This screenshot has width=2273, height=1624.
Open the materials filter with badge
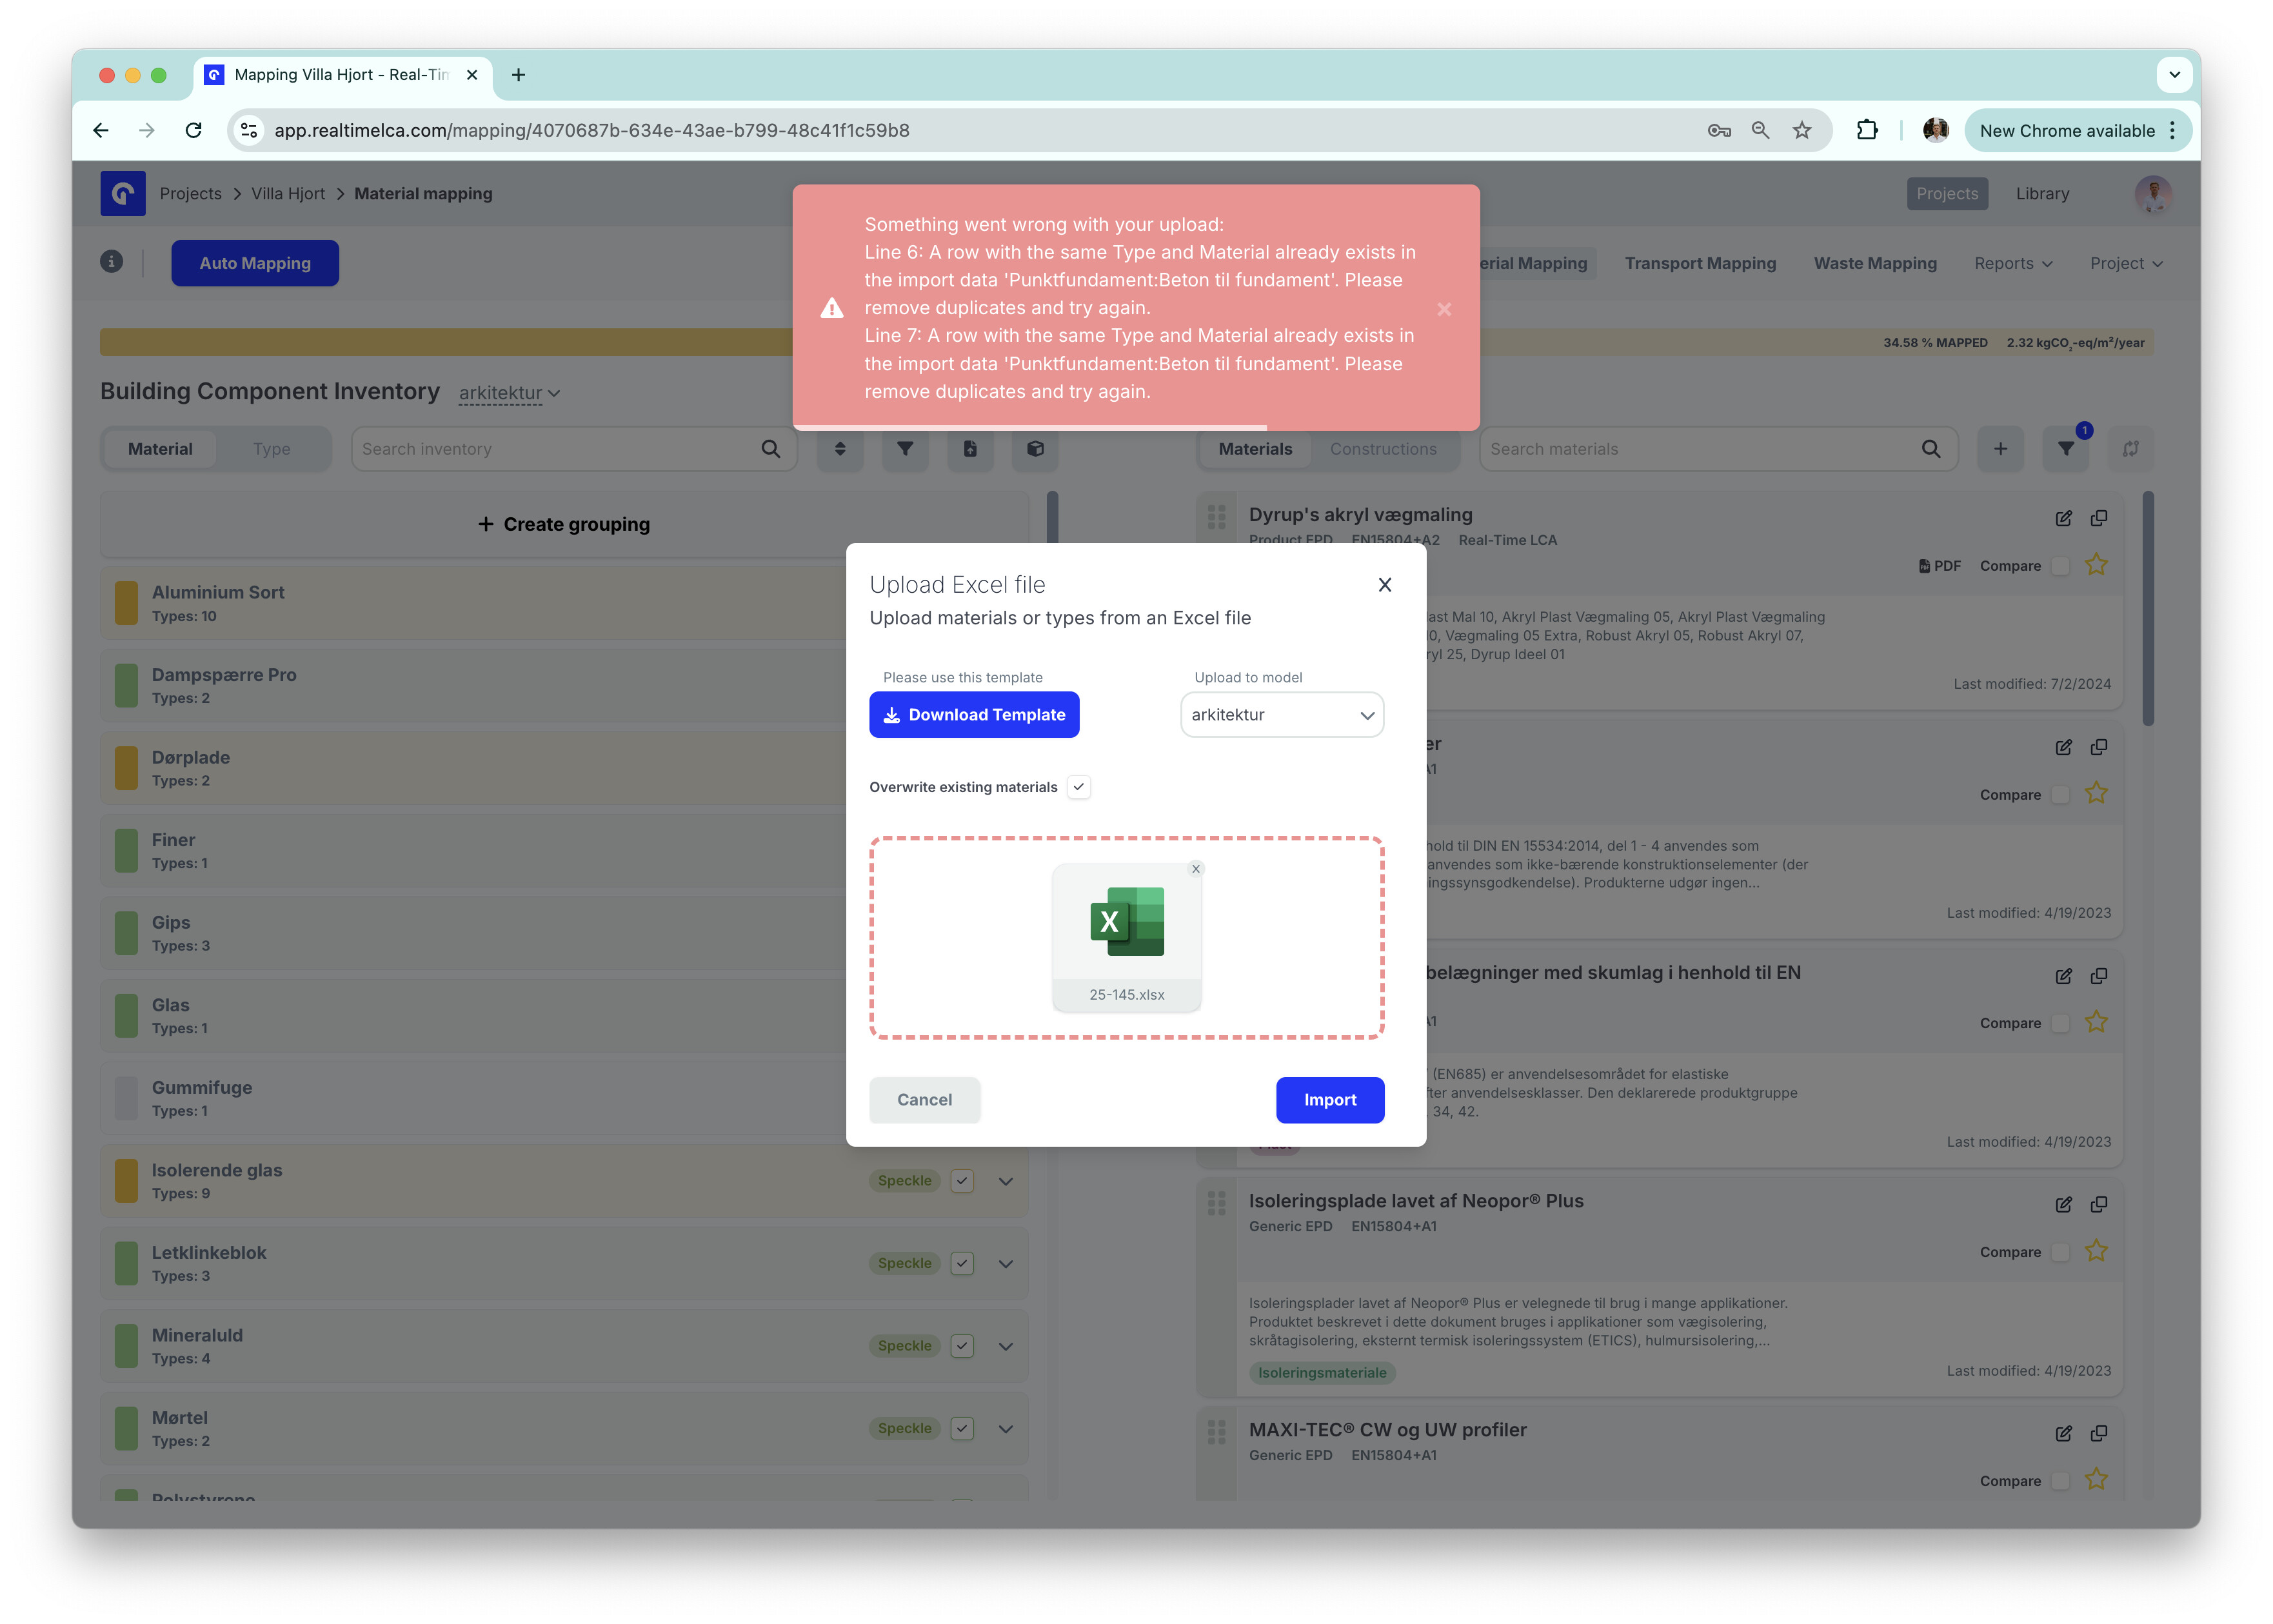tap(2065, 449)
